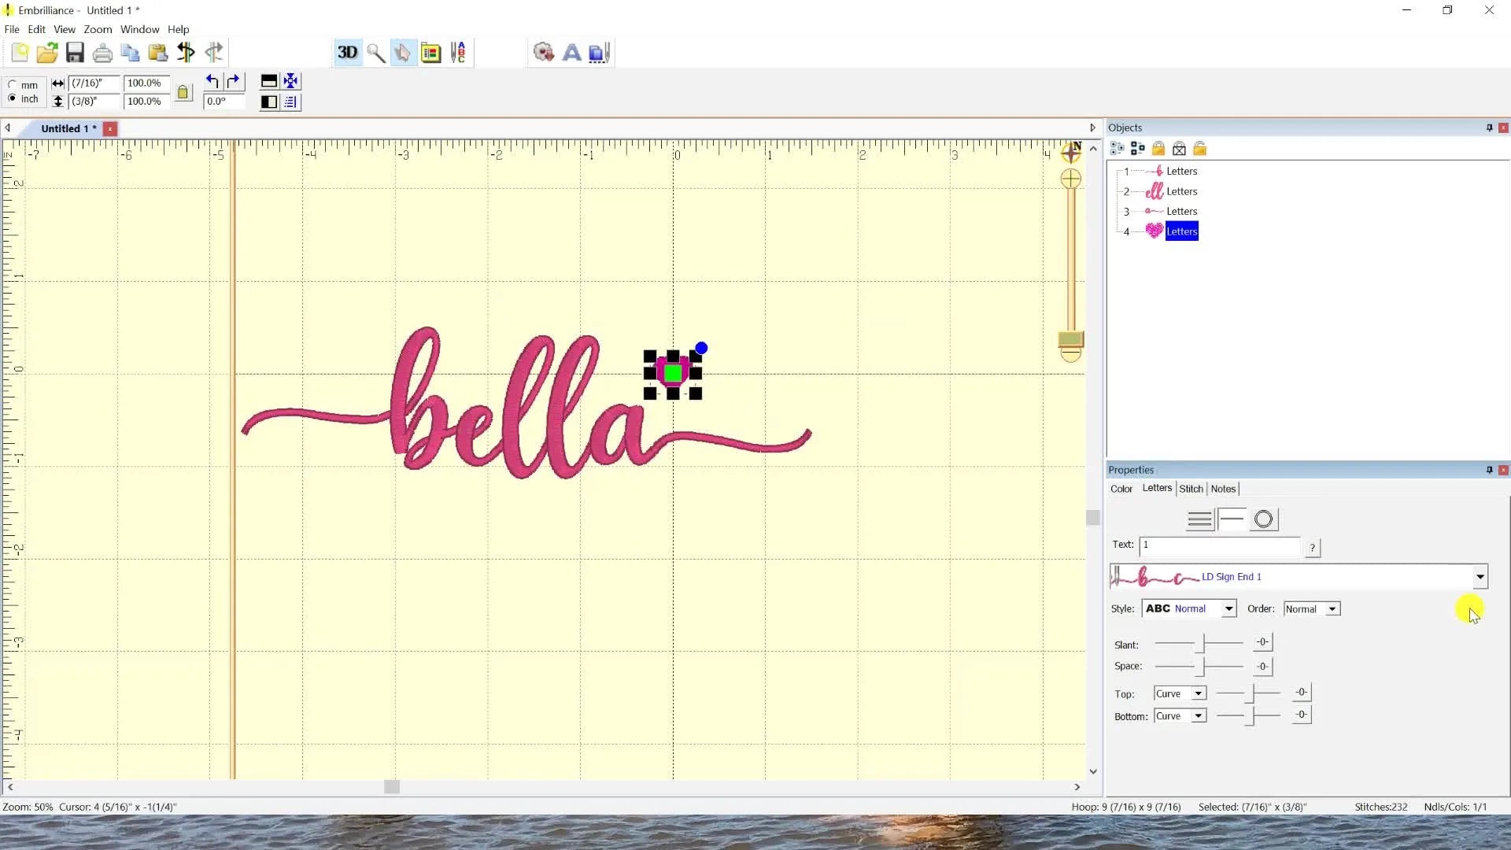Open the Window menu

tap(139, 29)
